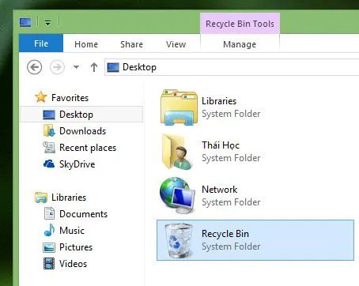
Task: Click the Forward navigation arrow
Action: tap(57, 67)
